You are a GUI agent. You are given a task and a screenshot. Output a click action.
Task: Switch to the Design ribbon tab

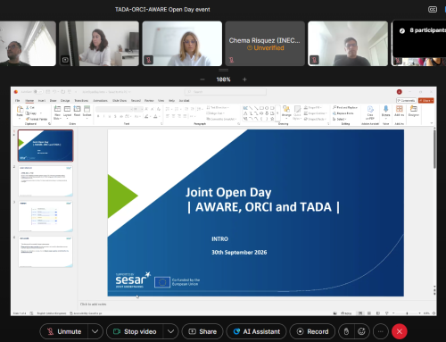pyautogui.click(x=65, y=101)
